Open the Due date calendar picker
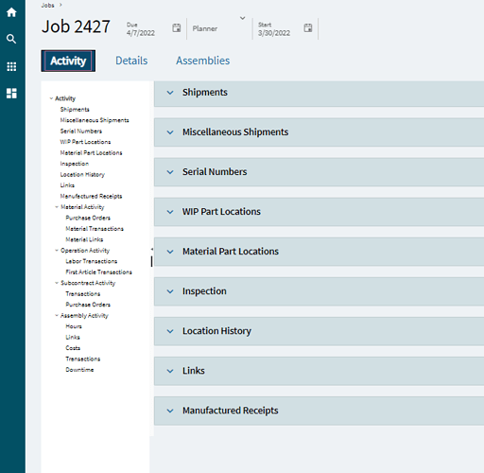 (x=177, y=27)
